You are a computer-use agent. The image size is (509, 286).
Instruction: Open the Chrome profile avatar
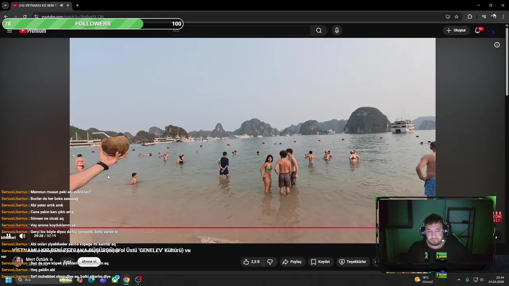pyautogui.click(x=493, y=17)
